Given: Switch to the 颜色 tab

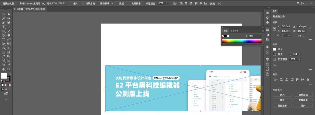Looking at the screenshot, I should click(x=225, y=31).
